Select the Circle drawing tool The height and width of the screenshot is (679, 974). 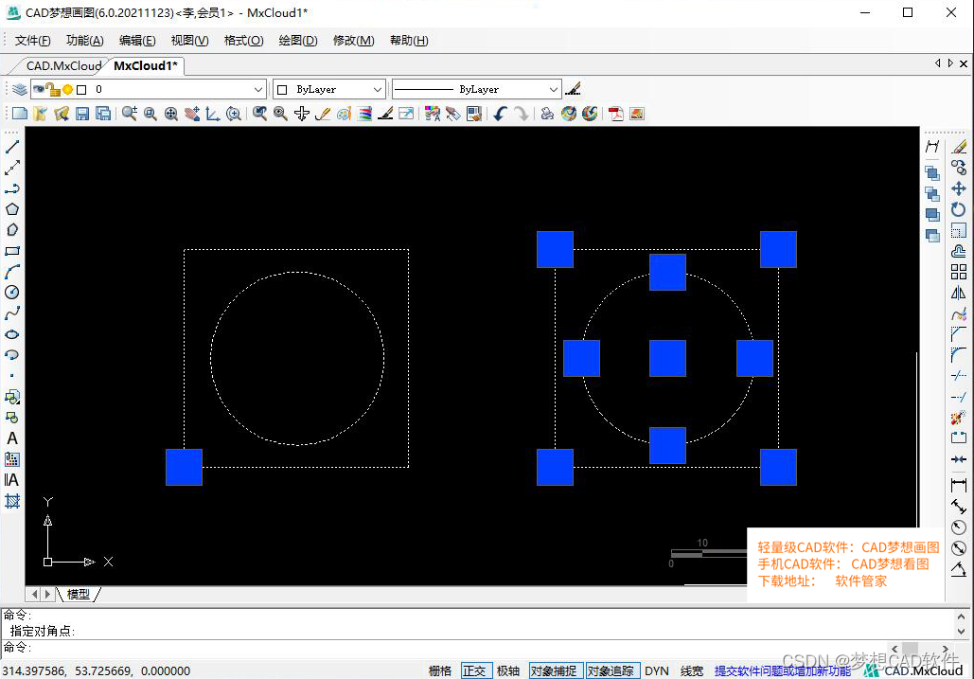(x=11, y=293)
